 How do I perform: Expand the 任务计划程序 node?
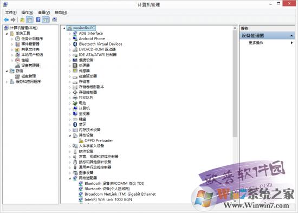(x=12, y=39)
